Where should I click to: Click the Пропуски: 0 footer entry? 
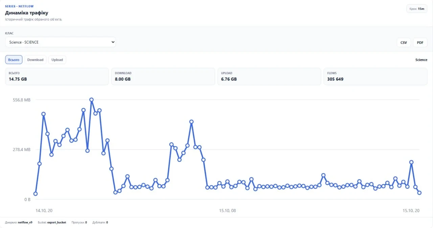[x=79, y=223]
